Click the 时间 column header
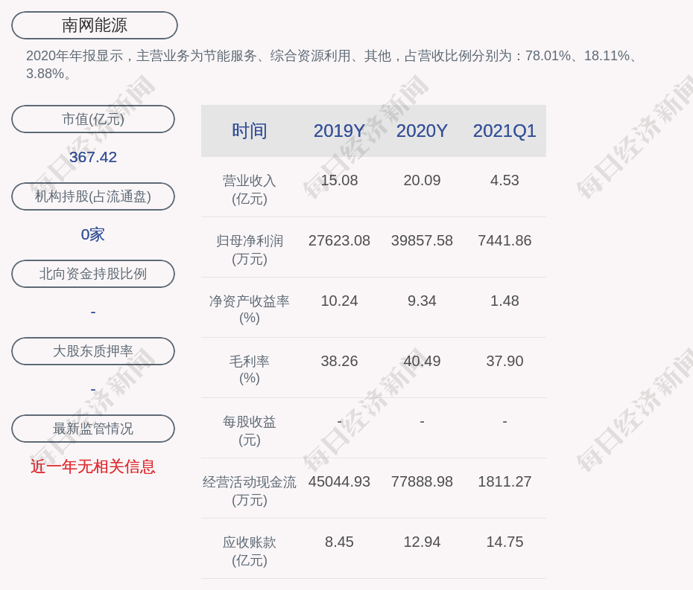Image resolution: width=693 pixels, height=590 pixels. click(250, 131)
